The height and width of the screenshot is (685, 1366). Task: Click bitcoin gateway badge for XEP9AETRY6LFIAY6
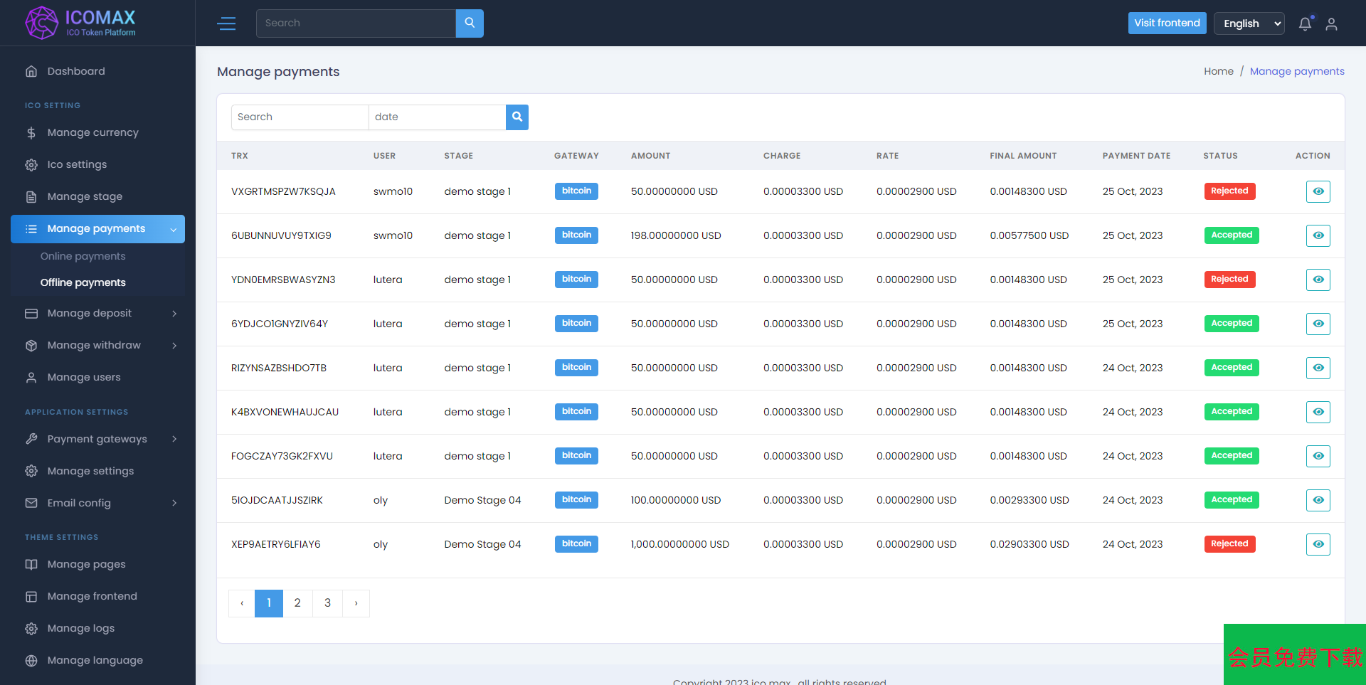coord(576,544)
